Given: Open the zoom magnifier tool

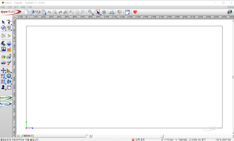Looking at the screenshot, I should click(91, 12).
